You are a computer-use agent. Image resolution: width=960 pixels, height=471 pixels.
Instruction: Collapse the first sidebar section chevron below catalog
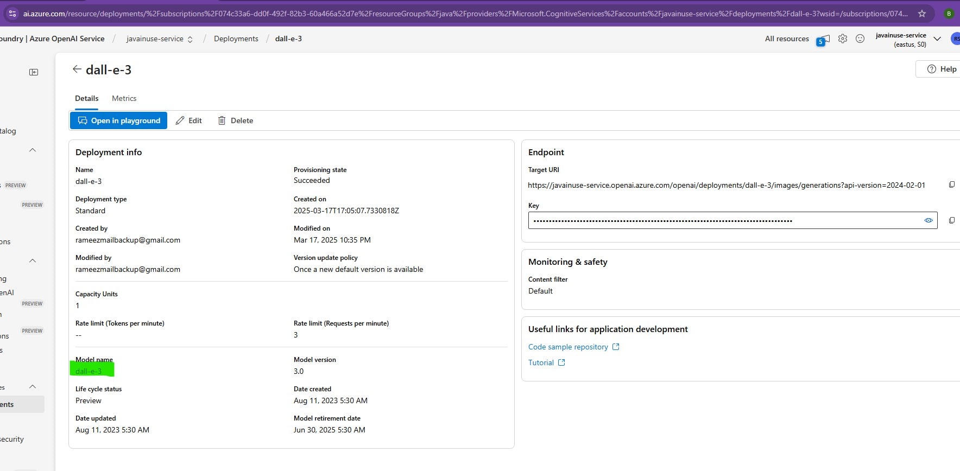click(33, 150)
